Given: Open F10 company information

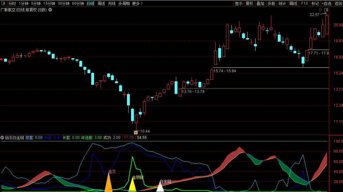Looking at the screenshot, I should click(x=304, y=3).
